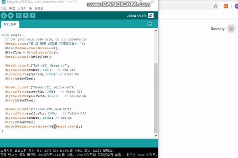The image size is (238, 158).
Task: Click the orange extension icon in browser
Action: [x=226, y=6]
